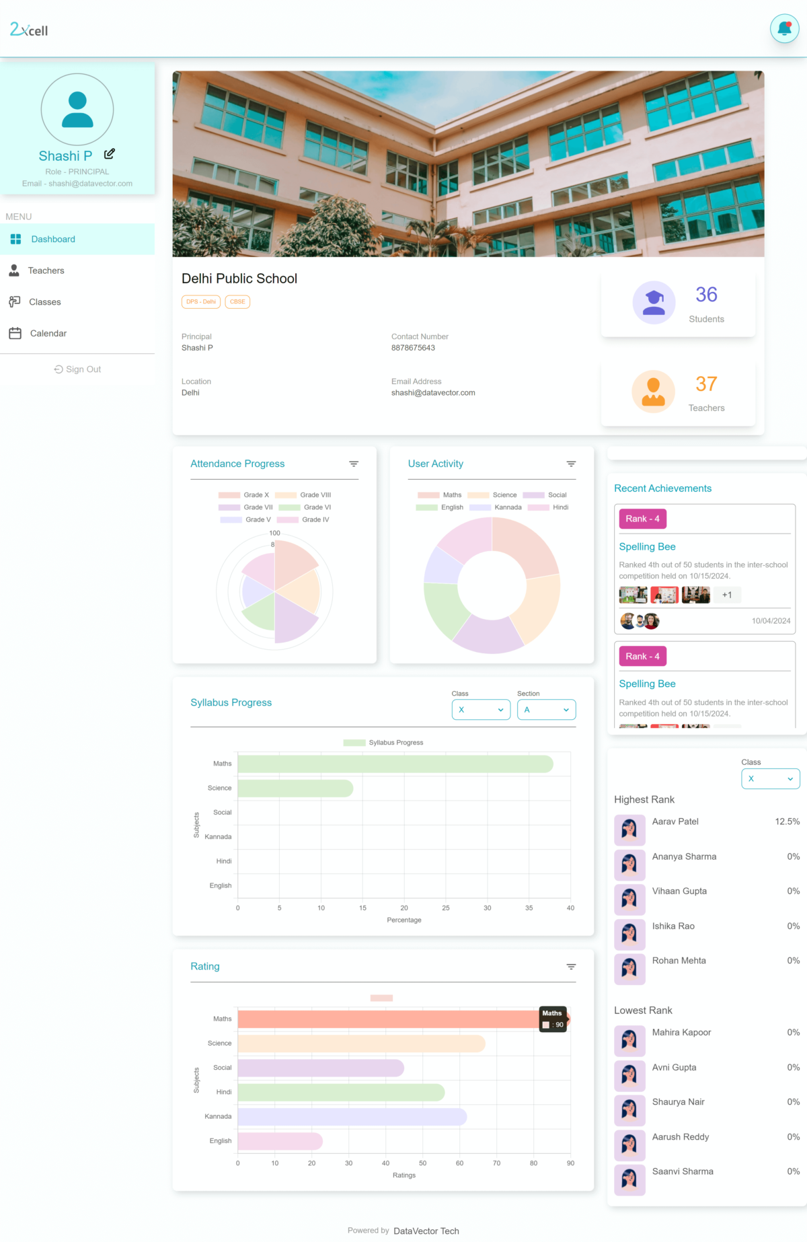
Task: Open User Activity filter icon
Action: click(x=571, y=464)
